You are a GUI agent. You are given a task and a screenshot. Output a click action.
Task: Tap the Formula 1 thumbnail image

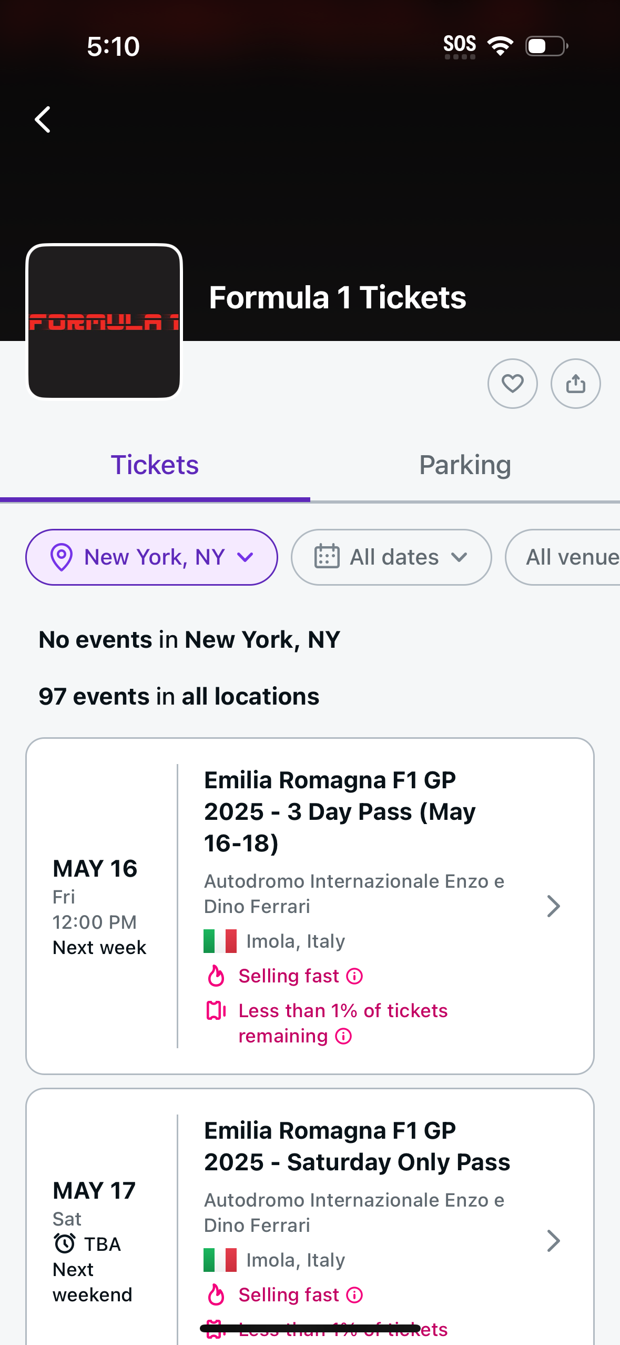[104, 321]
